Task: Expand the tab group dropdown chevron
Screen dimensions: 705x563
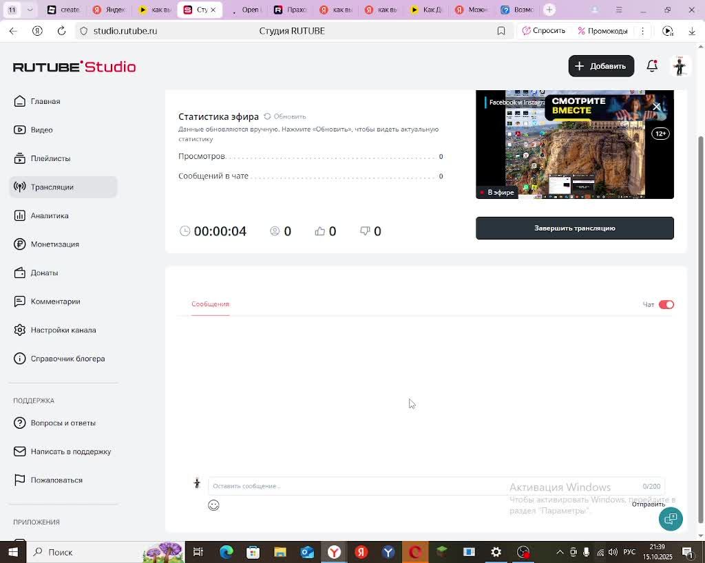Action: (30, 10)
